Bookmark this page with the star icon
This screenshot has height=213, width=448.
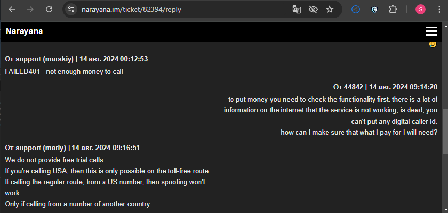click(x=330, y=9)
